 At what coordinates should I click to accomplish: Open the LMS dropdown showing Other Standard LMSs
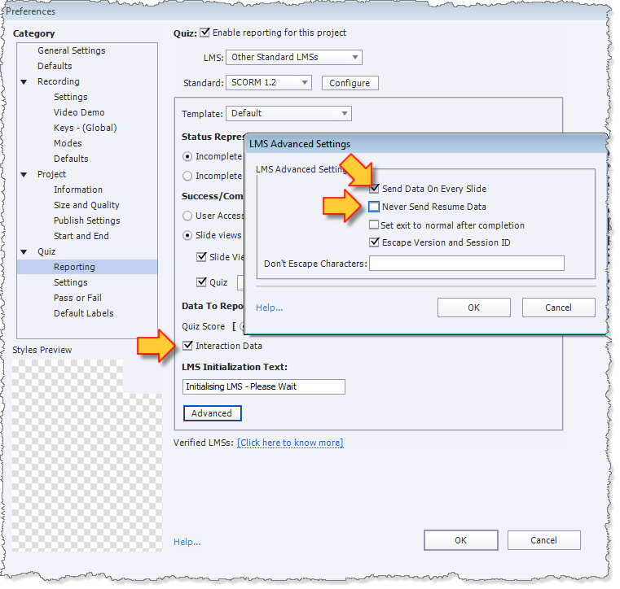pyautogui.click(x=294, y=57)
